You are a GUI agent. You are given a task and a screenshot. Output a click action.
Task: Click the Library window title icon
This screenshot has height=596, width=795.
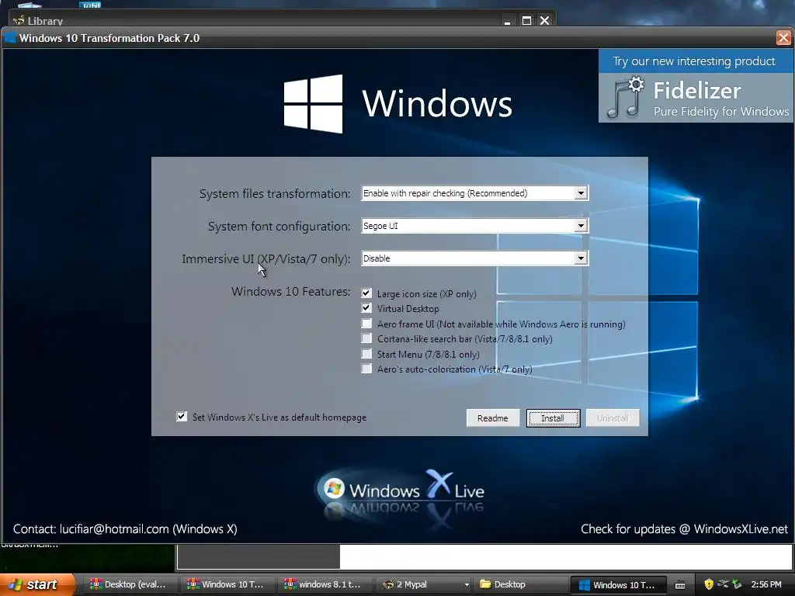19,21
